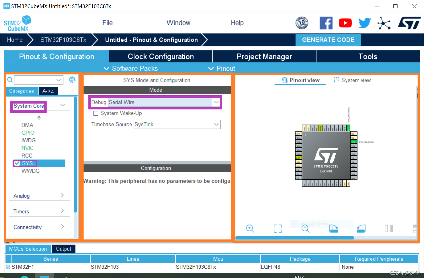Click the pinout view horizontal scrollbar
This screenshot has height=278, width=424.
[295, 238]
